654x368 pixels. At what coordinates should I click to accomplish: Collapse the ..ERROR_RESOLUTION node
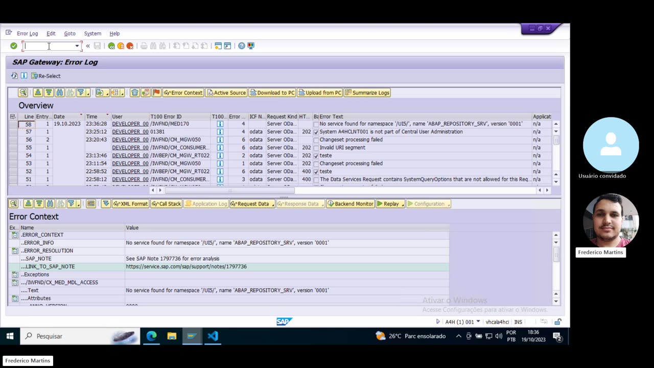click(x=15, y=251)
